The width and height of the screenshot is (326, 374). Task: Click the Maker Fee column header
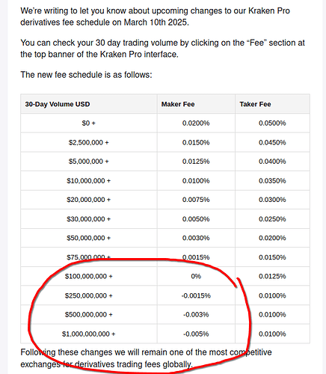pyautogui.click(x=196, y=104)
